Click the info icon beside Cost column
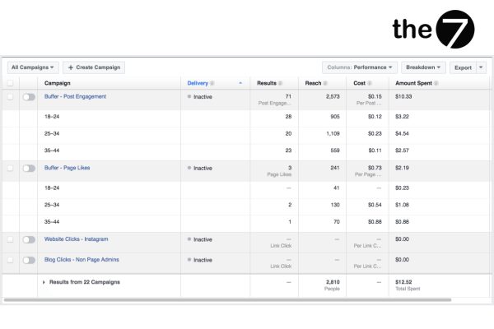The height and width of the screenshot is (329, 494). point(367,83)
